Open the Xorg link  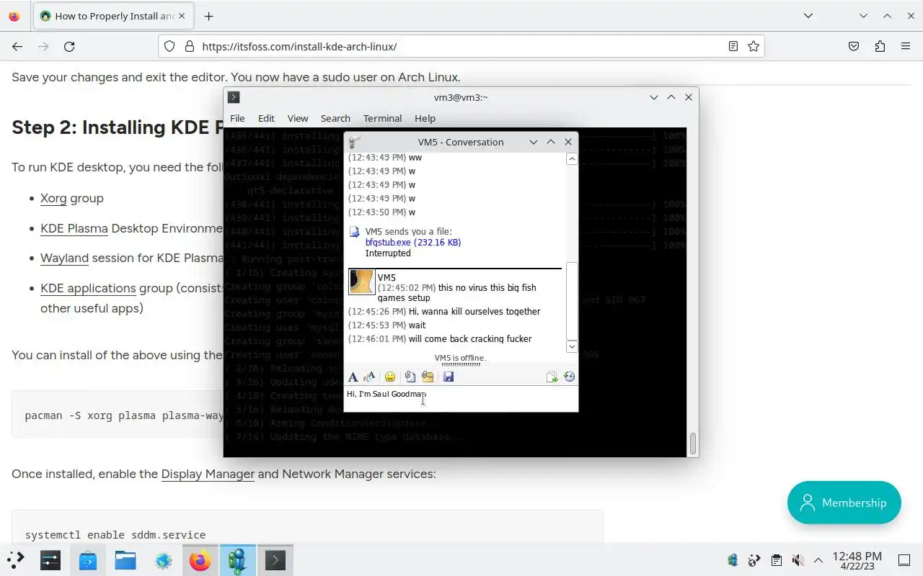point(53,198)
